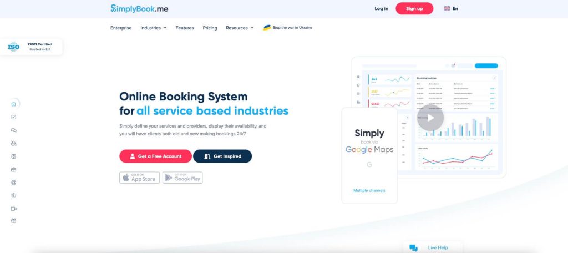Image resolution: width=568 pixels, height=253 pixels.
Task: Select the briefcase sidebar icon
Action: [x=14, y=169]
